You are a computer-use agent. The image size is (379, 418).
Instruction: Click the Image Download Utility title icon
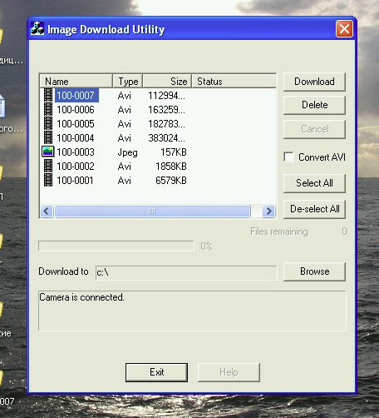pyautogui.click(x=37, y=28)
